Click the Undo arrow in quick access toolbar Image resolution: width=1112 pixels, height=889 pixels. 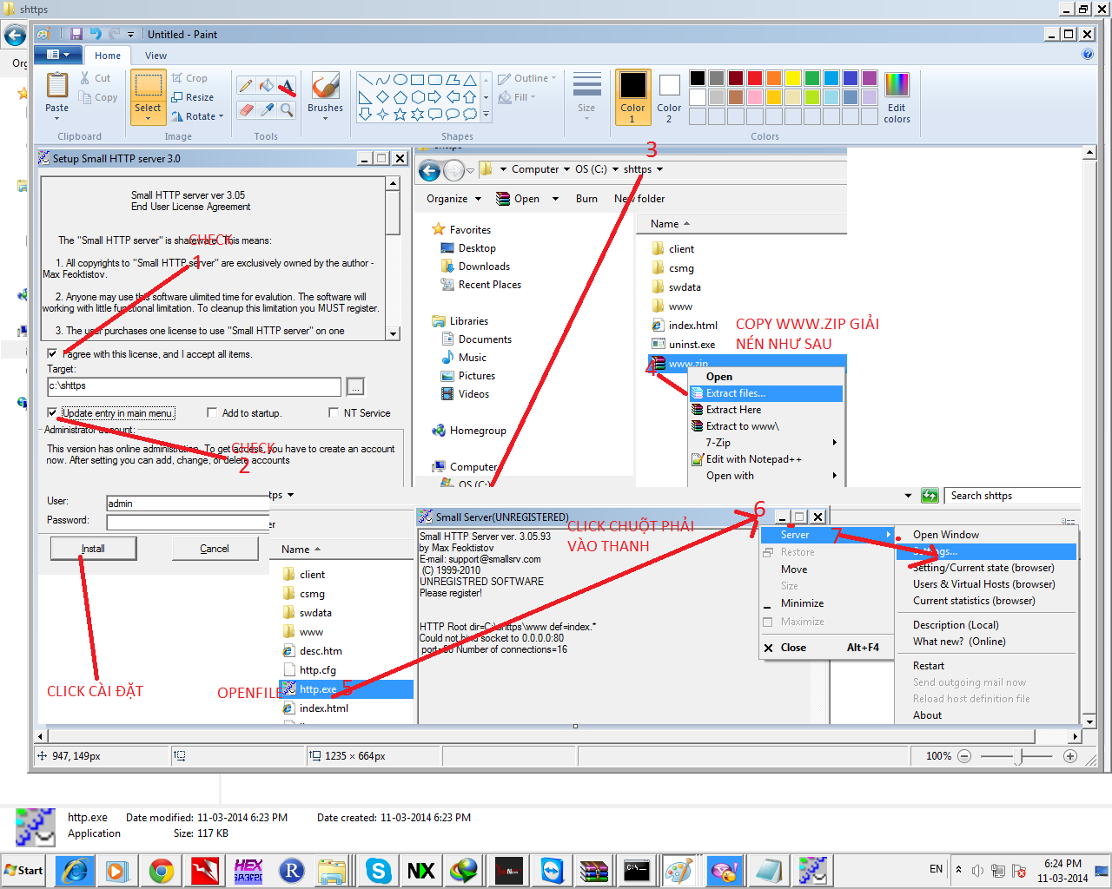[96, 34]
